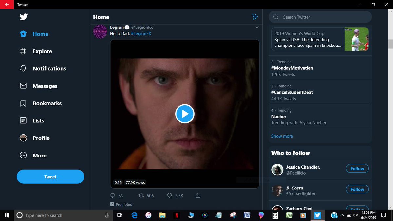The height and width of the screenshot is (221, 393).
Task: Play the Legion video
Action: point(185,114)
